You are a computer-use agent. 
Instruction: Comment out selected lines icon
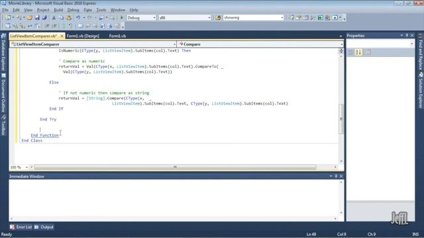tap(64, 26)
